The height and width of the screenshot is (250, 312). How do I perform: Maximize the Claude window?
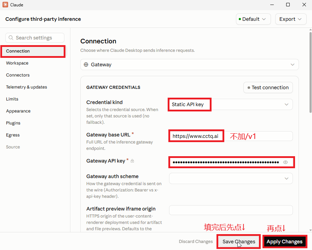tap(288, 5)
